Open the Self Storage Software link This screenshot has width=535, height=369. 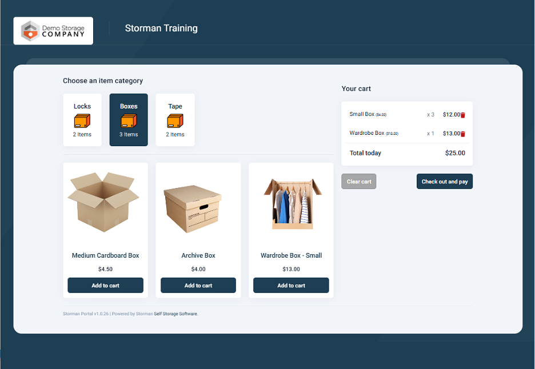(x=175, y=314)
